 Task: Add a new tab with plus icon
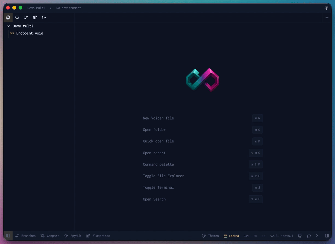point(327,18)
